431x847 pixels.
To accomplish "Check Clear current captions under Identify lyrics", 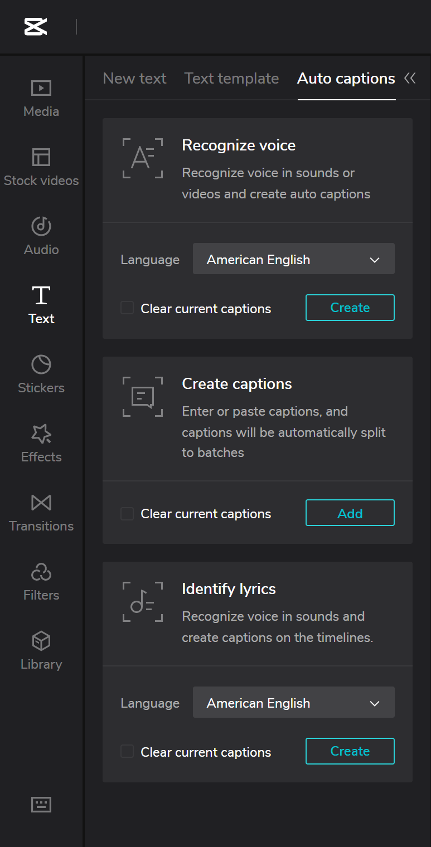I will click(127, 752).
